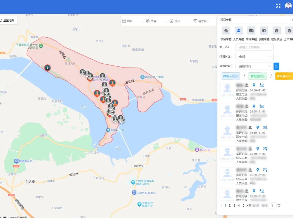Toggle the 图层 layers option
The width and height of the screenshot is (293, 220).
pyautogui.click(x=151, y=21)
